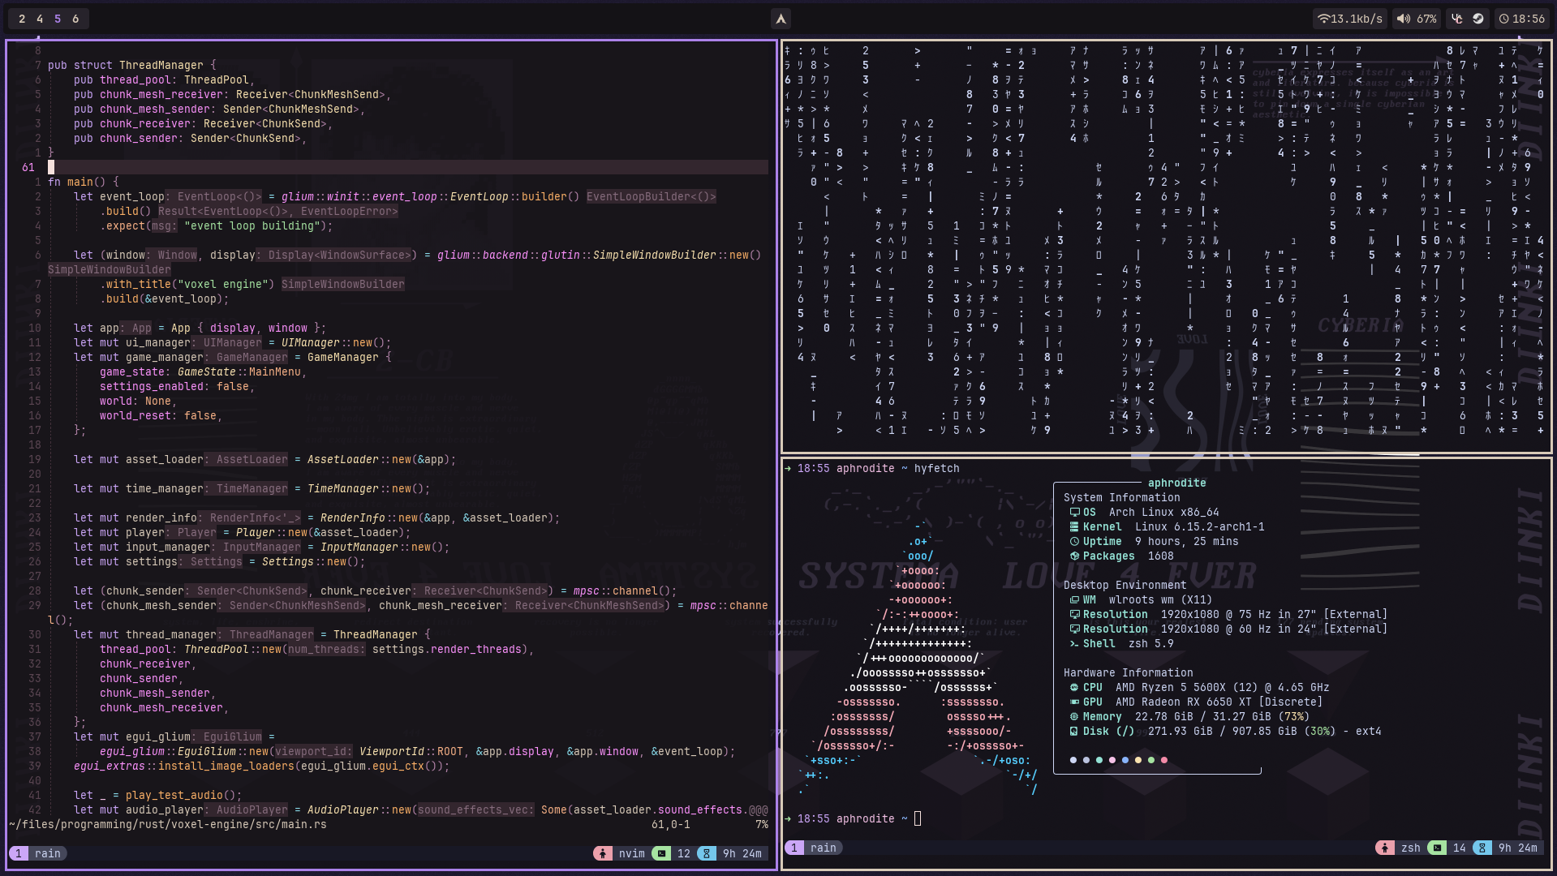Click the last red-pink color dot
Screen dimensions: 1557x876
click(1164, 760)
